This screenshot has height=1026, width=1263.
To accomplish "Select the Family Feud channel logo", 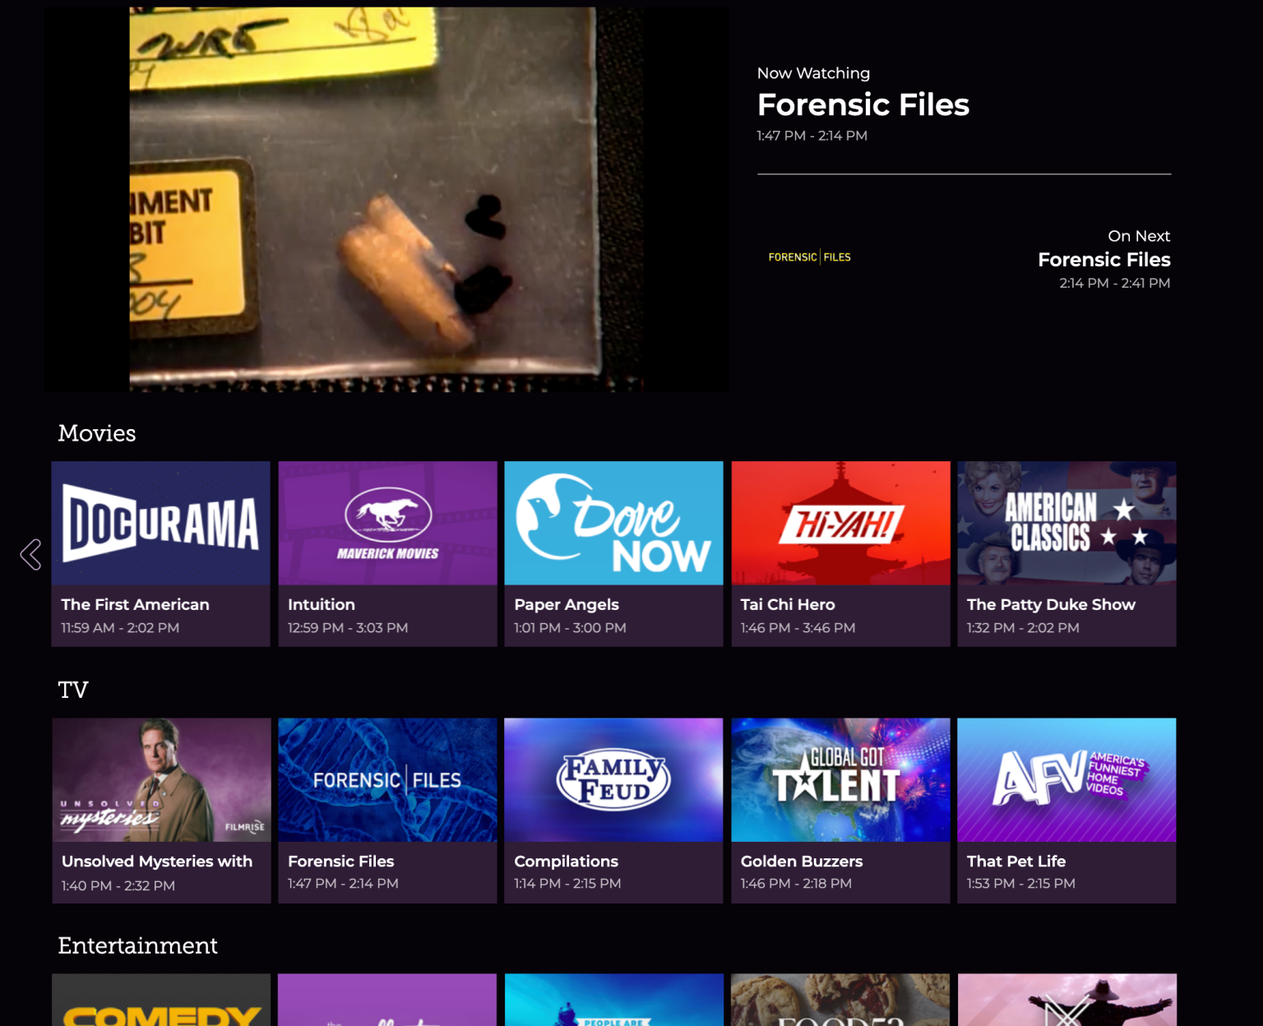I will pos(613,780).
